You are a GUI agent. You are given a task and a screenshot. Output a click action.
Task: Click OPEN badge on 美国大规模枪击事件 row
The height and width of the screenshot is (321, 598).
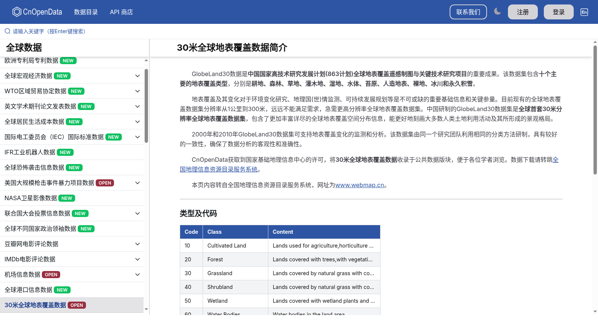105,183
